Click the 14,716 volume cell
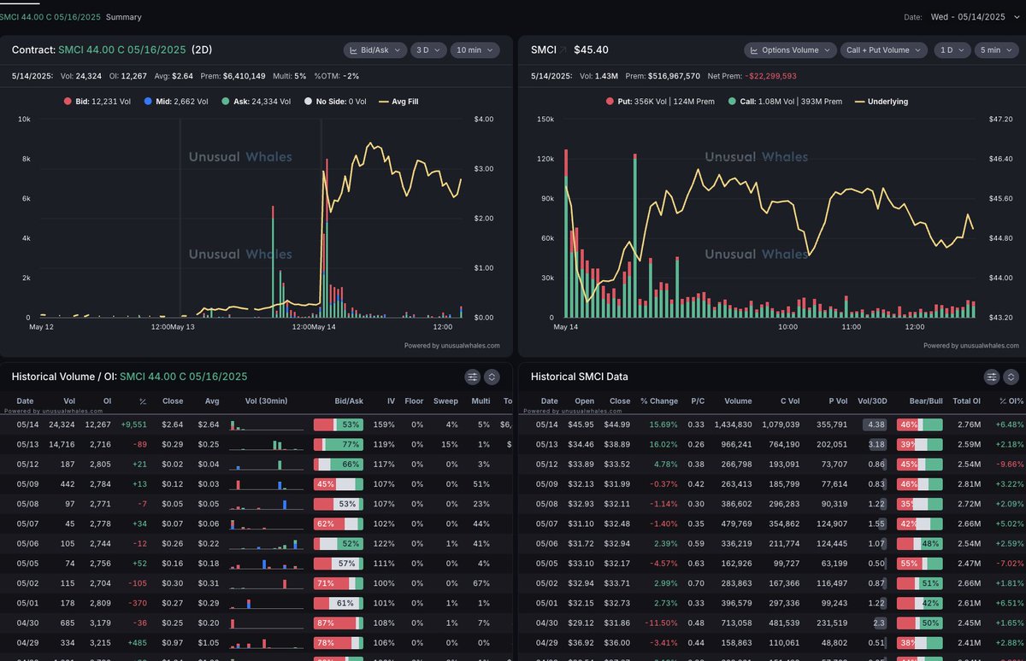The height and width of the screenshot is (661, 1026). click(x=62, y=445)
